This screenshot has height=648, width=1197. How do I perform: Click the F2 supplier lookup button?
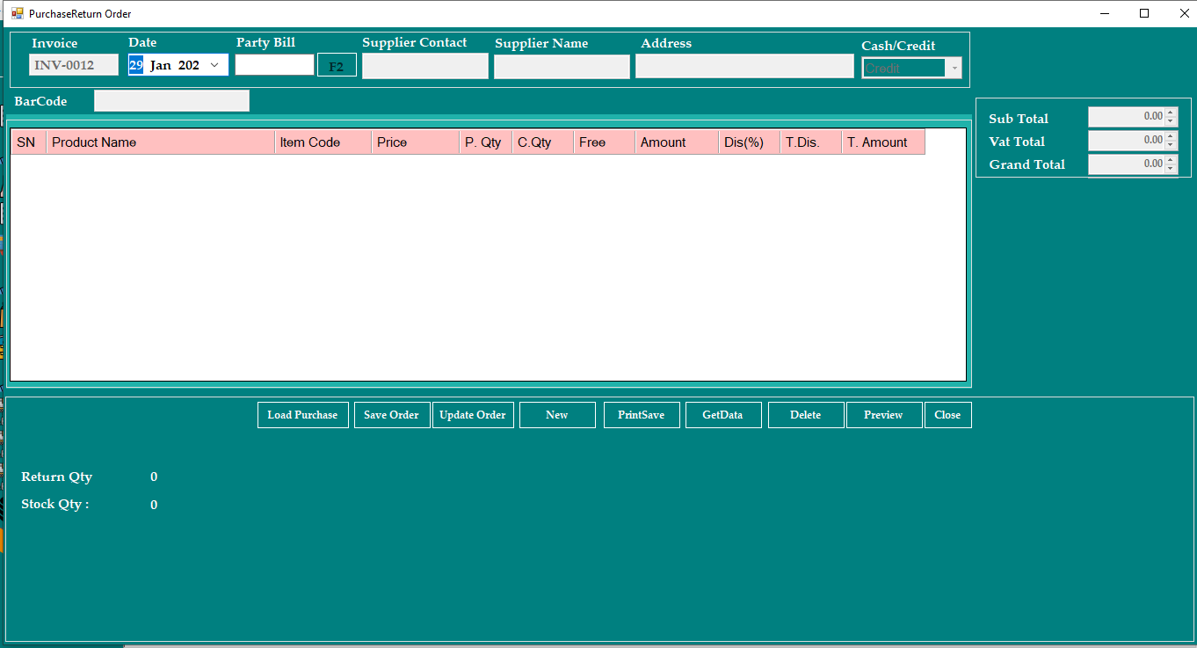337,66
